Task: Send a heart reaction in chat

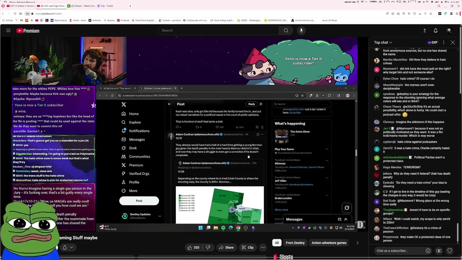Action: [x=450, y=251]
